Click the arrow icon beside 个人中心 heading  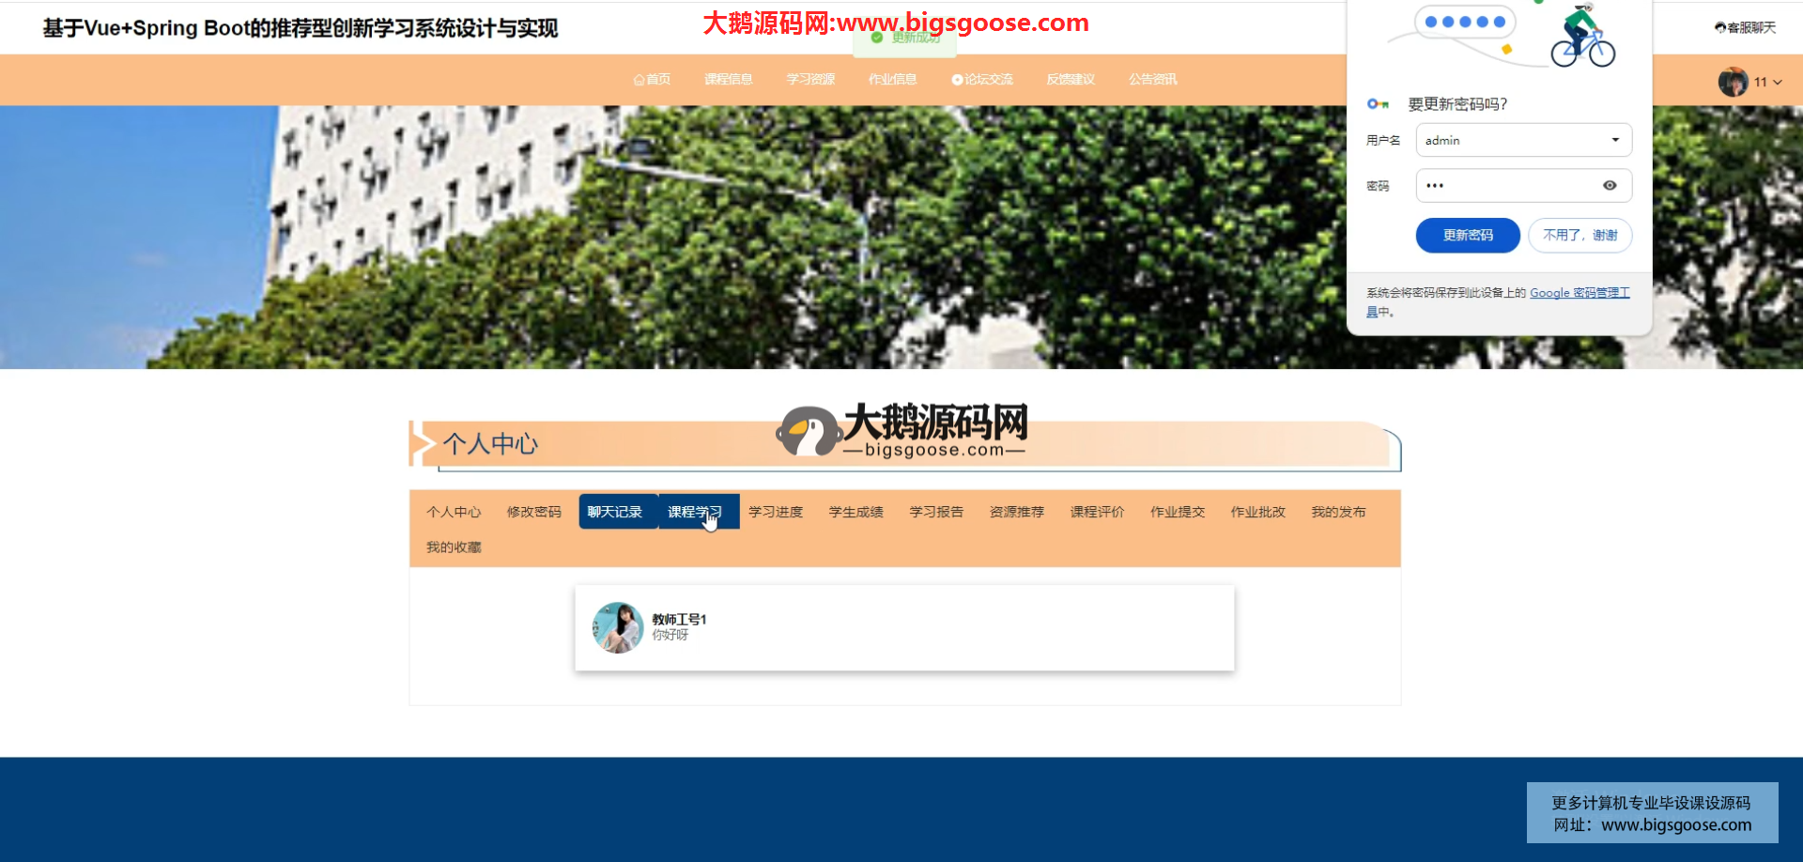[423, 443]
